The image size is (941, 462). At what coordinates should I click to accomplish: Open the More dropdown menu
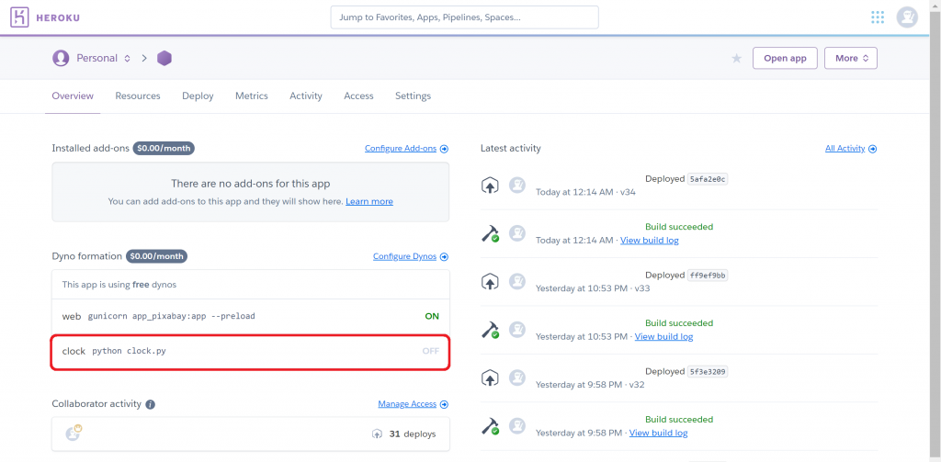851,58
